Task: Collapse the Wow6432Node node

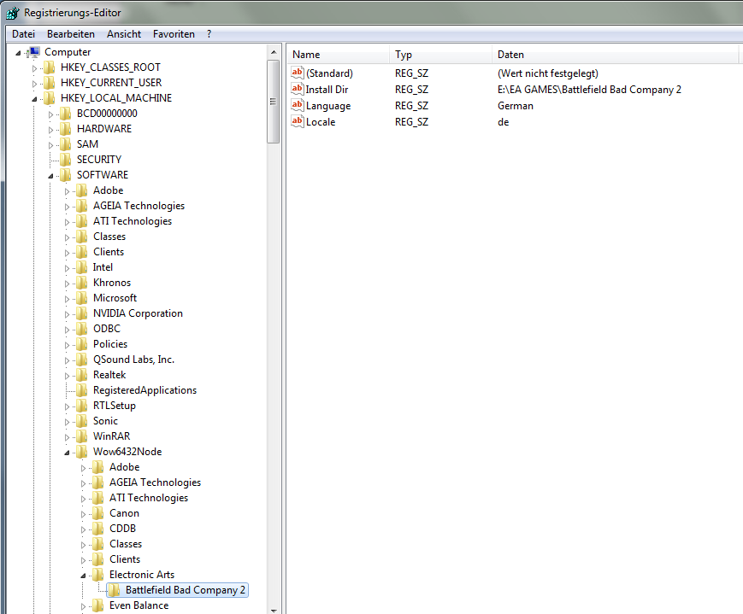Action: 67,453
